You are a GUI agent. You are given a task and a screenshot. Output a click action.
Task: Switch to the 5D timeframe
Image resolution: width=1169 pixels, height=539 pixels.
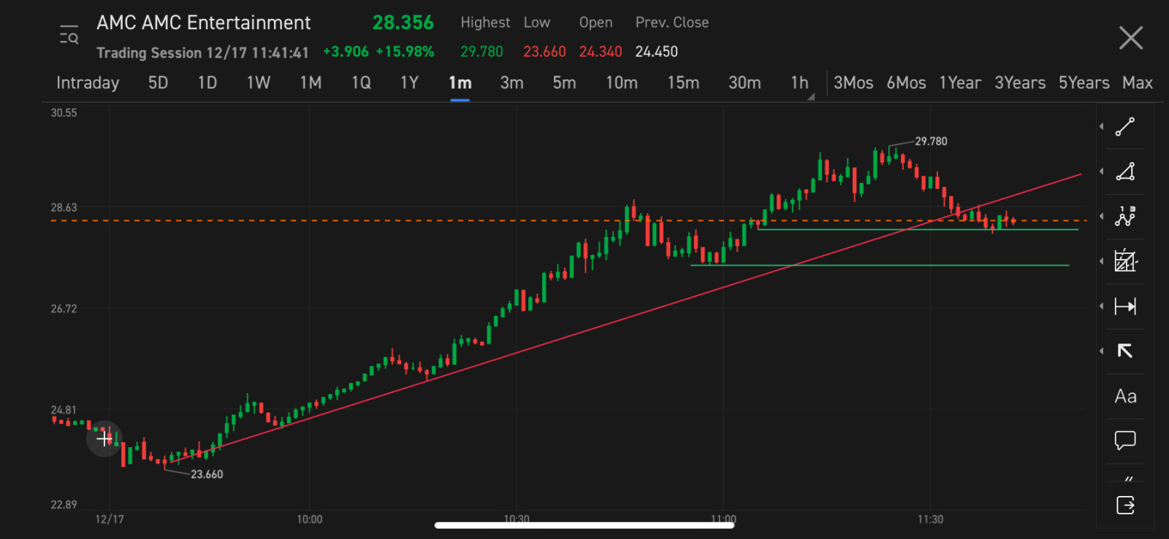(158, 82)
